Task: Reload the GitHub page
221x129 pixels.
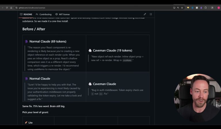Action: pyautogui.click(x=7, y=8)
